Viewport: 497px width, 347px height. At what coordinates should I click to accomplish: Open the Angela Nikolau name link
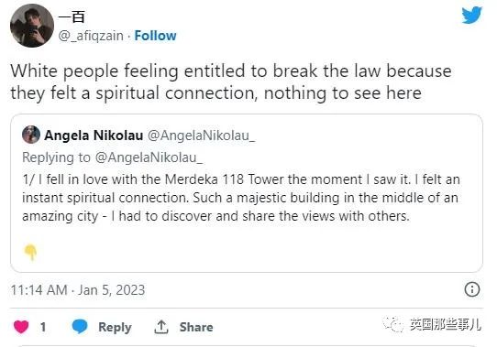point(94,136)
